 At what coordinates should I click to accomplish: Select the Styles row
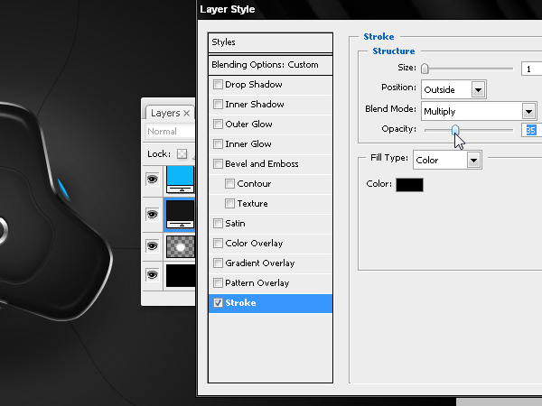point(270,42)
